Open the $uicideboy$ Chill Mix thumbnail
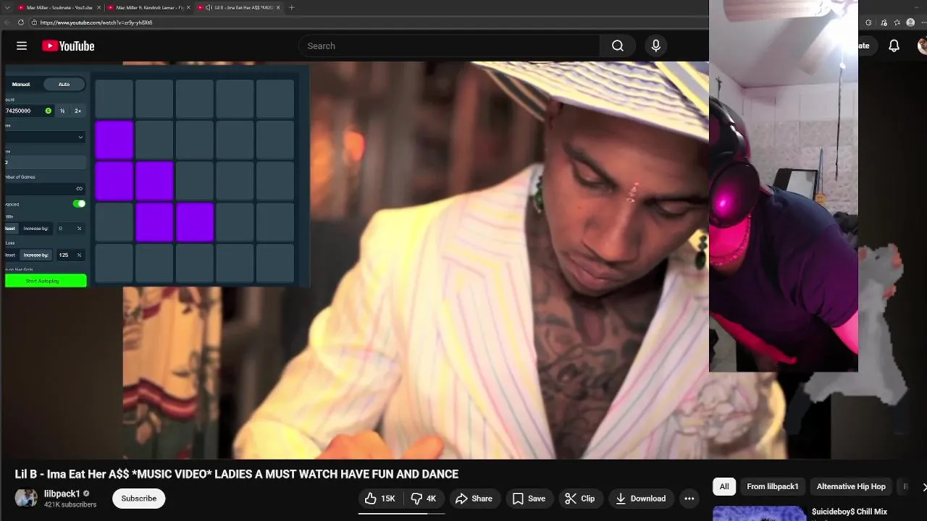 tap(759, 514)
